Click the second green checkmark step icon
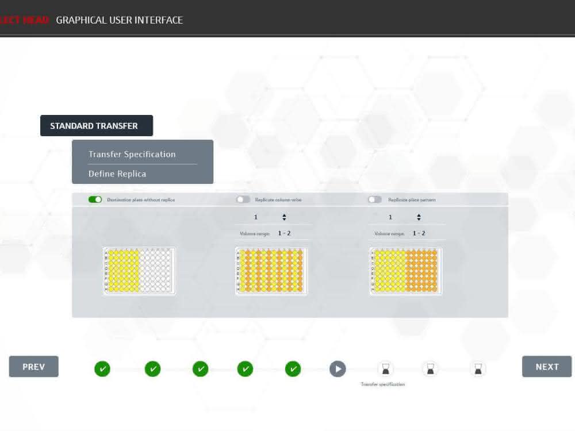This screenshot has width=575, height=431. click(x=152, y=369)
